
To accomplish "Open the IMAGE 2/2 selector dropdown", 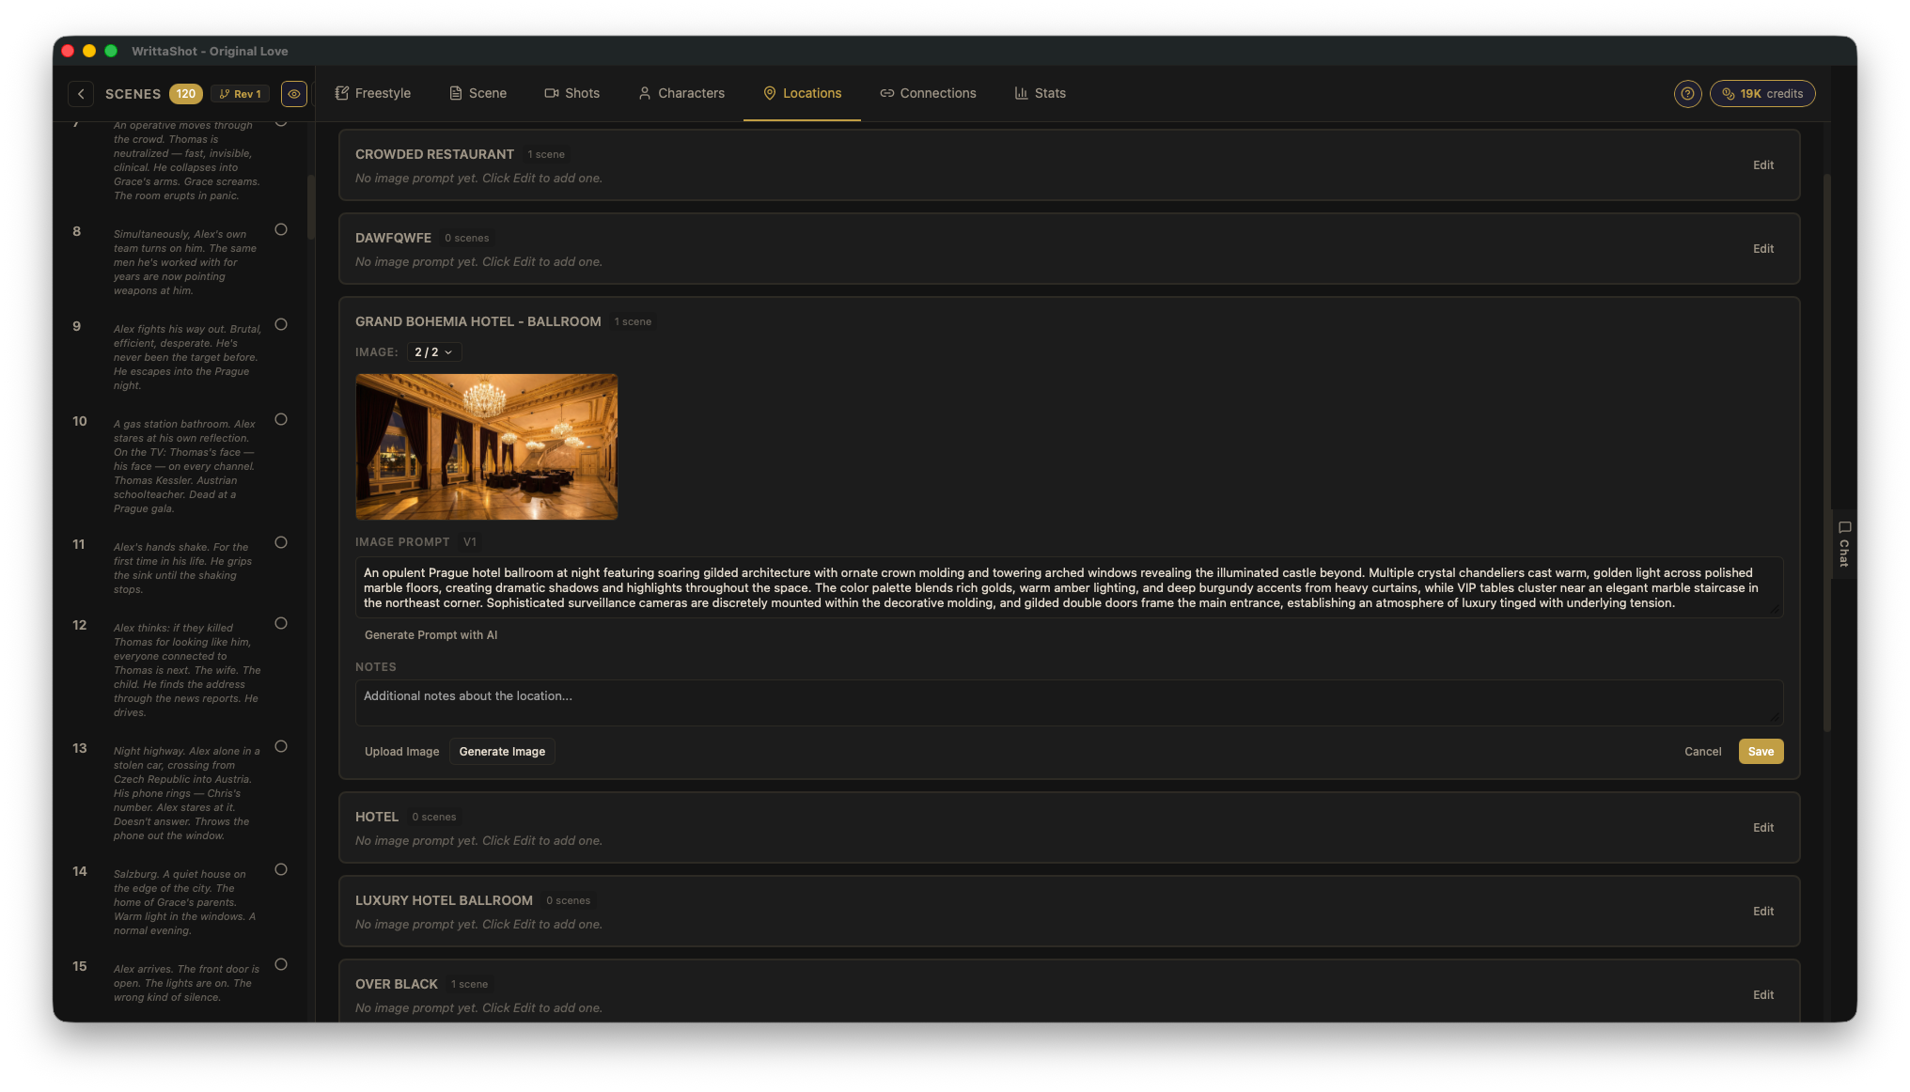I will 433,351.
